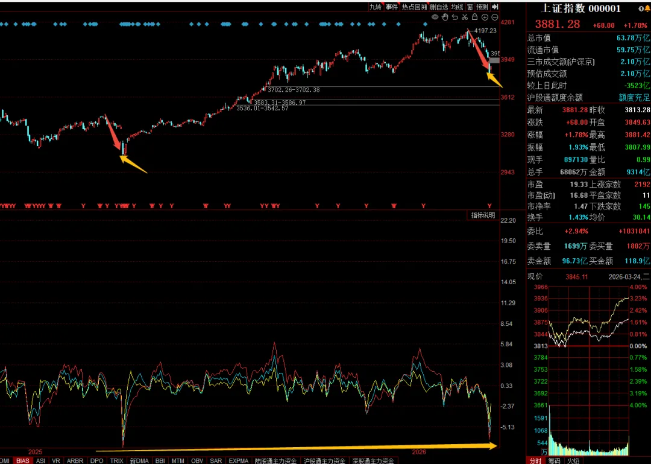Toggle the 九转 indicator button

pos(376,7)
